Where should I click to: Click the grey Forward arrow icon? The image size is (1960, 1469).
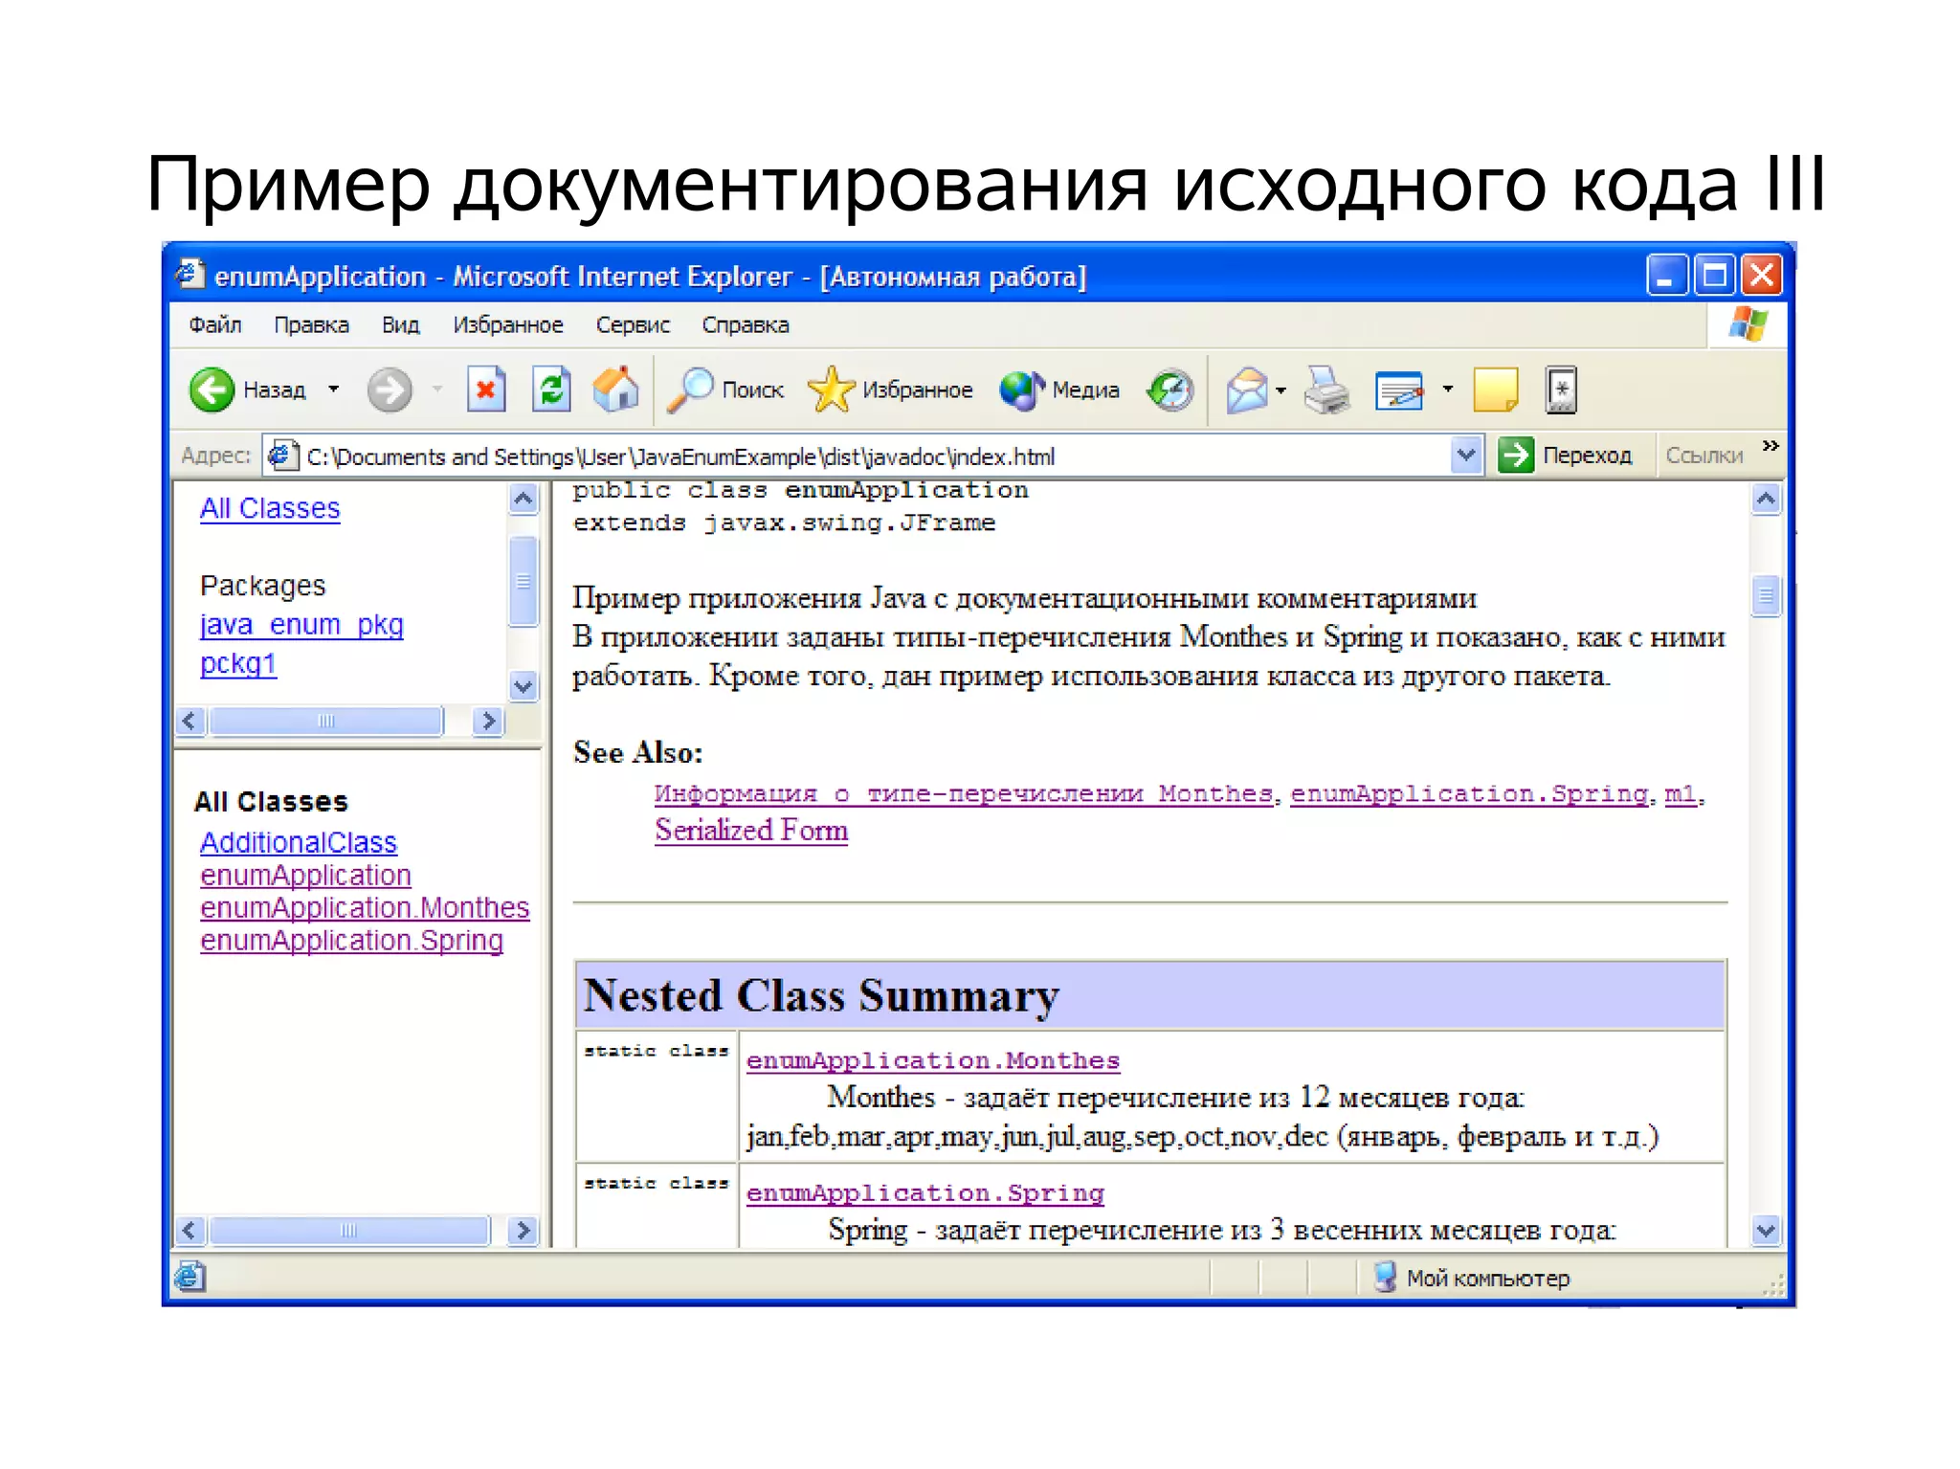[390, 390]
